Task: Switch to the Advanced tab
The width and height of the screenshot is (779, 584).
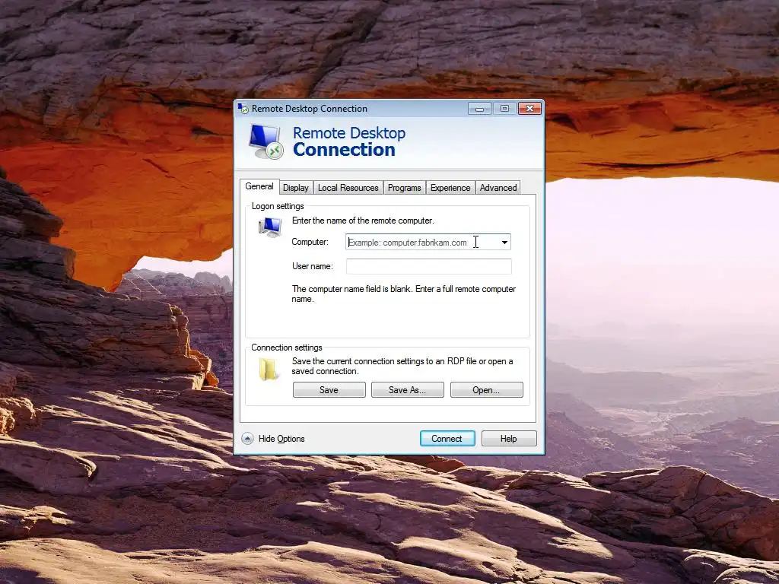Action: (x=498, y=188)
